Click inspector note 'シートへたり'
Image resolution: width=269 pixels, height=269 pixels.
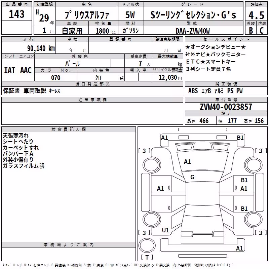(x=18, y=141)
